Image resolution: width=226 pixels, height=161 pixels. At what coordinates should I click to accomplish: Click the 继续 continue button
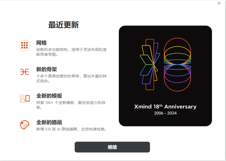(112, 147)
